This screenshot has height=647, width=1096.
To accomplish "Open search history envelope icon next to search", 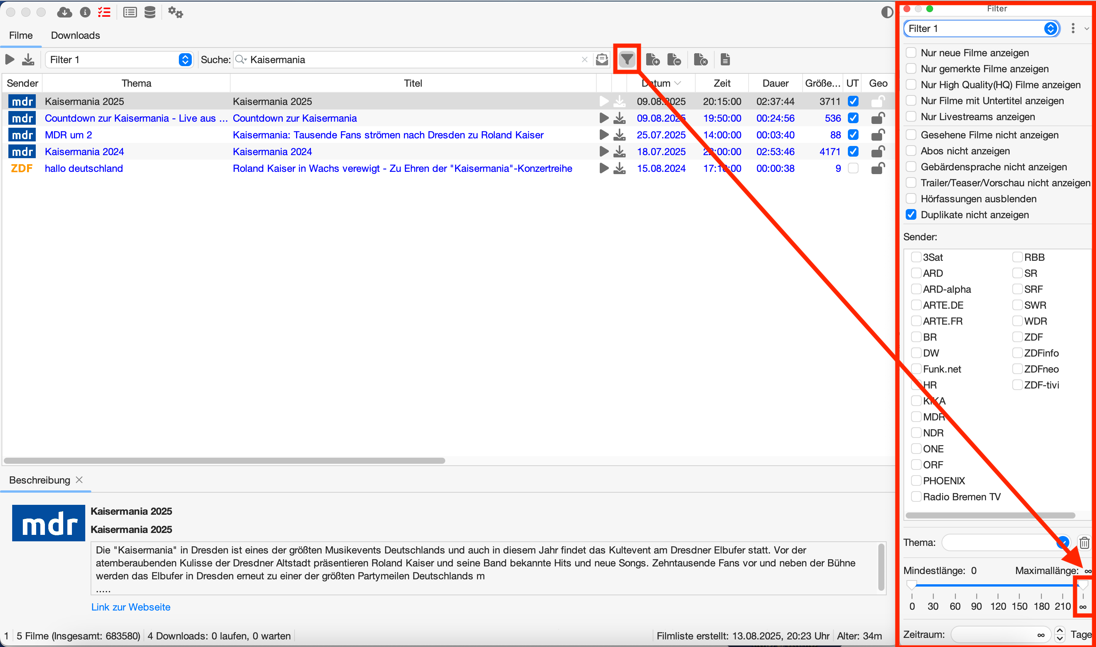I will pyautogui.click(x=602, y=59).
